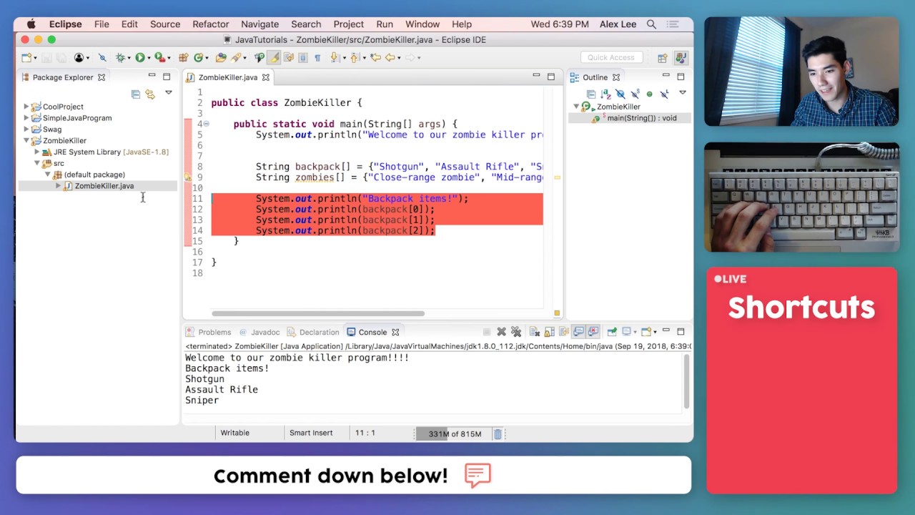The height and width of the screenshot is (515, 915).
Task: Start the Debug bug icon
Action: coord(120,58)
